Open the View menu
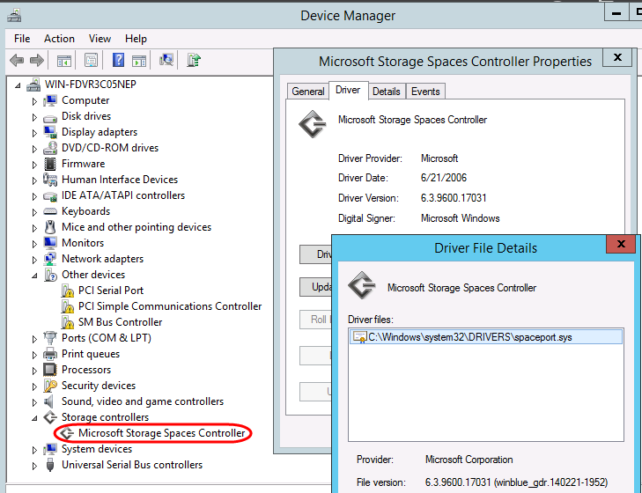 100,39
